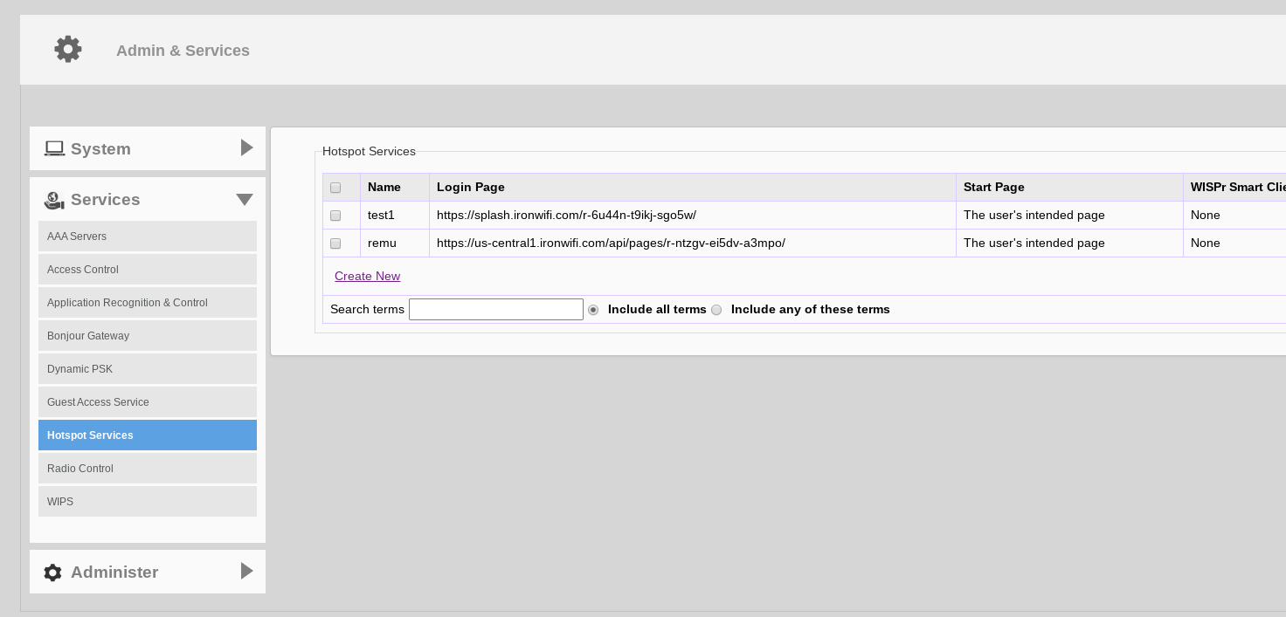Open Dynamic PSK menu item

coord(148,369)
